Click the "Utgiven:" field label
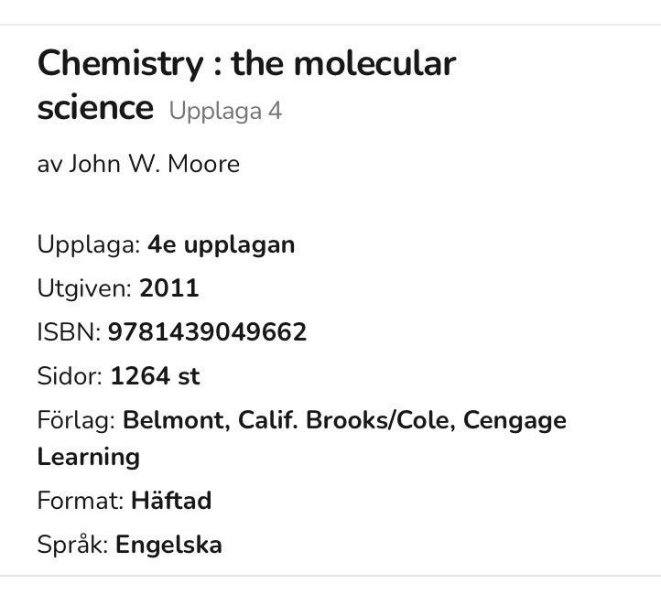Viewport: 661px width, 595px height. click(x=83, y=288)
